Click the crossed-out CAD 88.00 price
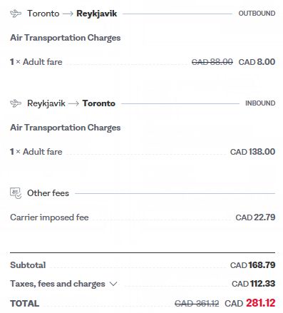 click(212, 62)
